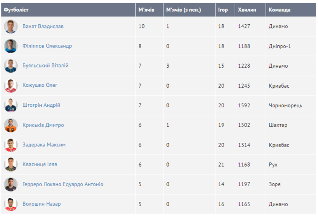The width and height of the screenshot is (318, 216).
Task: Select Штогрін Андрій name link
Action: coord(41,105)
